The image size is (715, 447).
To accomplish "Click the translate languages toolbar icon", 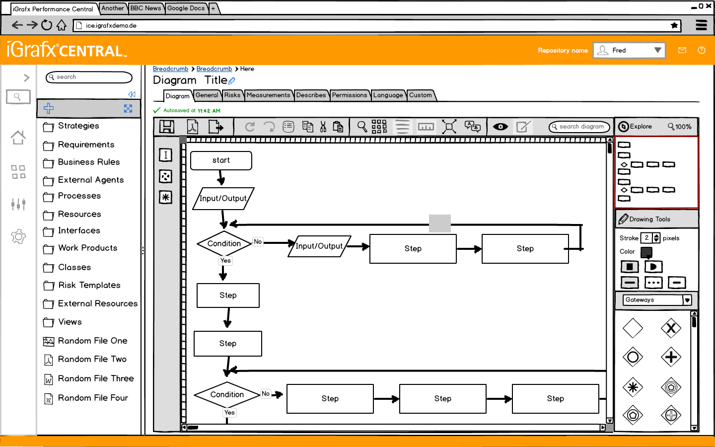I will click(472, 127).
